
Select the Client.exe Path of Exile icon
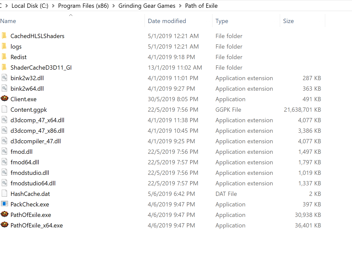pyautogui.click(x=5, y=99)
